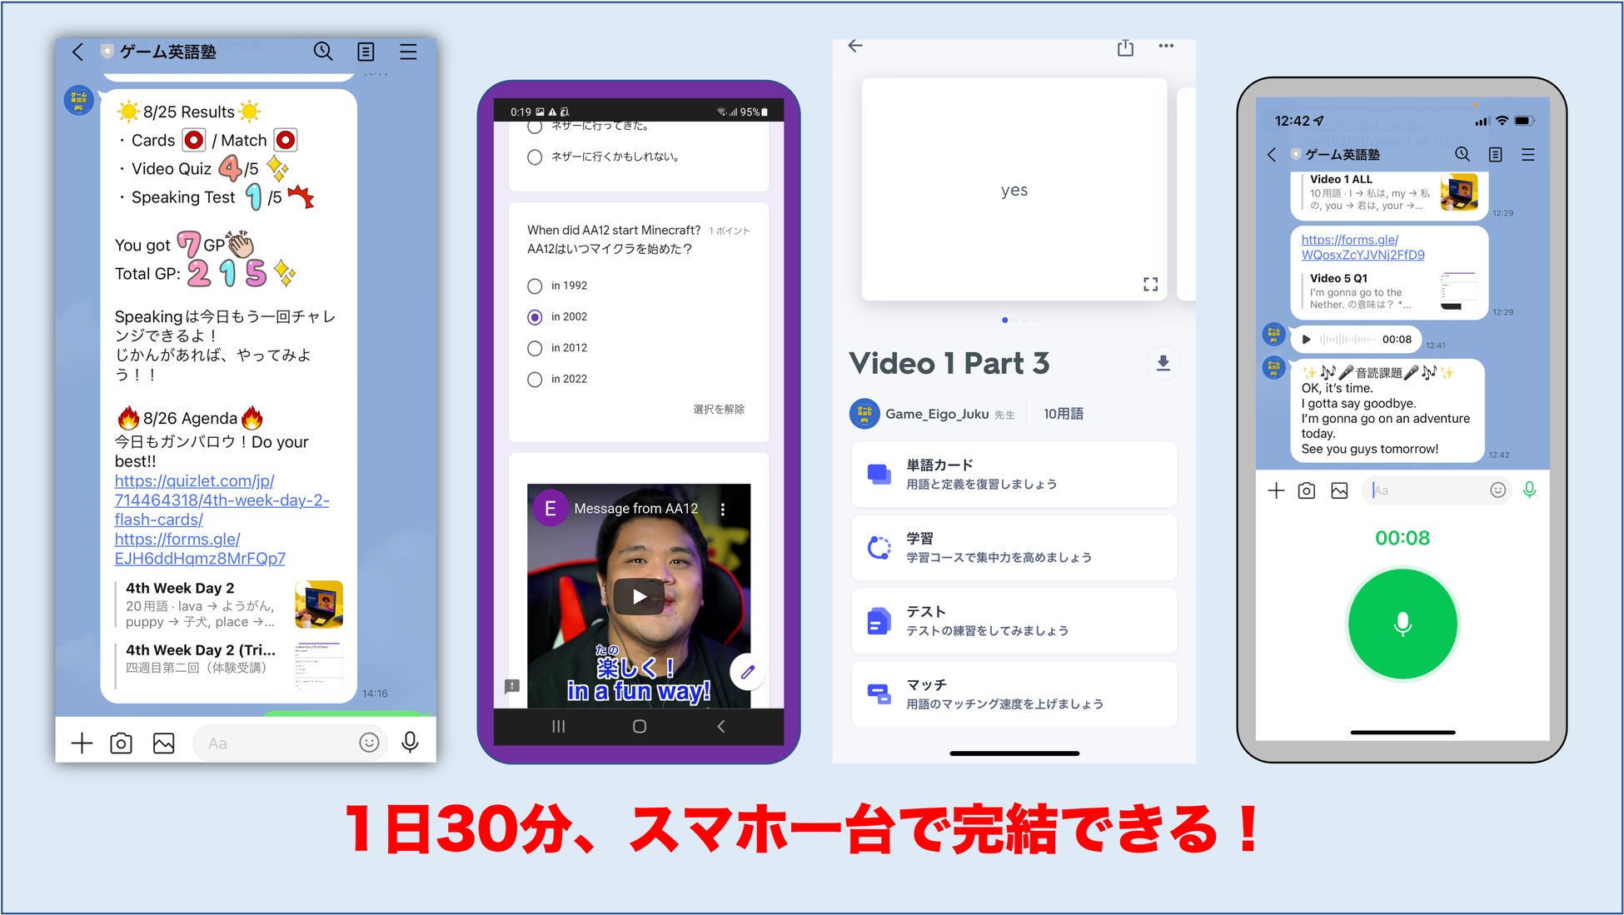The height and width of the screenshot is (915, 1624).
Task: Open the emoji picker in left chat input
Action: pos(369,743)
